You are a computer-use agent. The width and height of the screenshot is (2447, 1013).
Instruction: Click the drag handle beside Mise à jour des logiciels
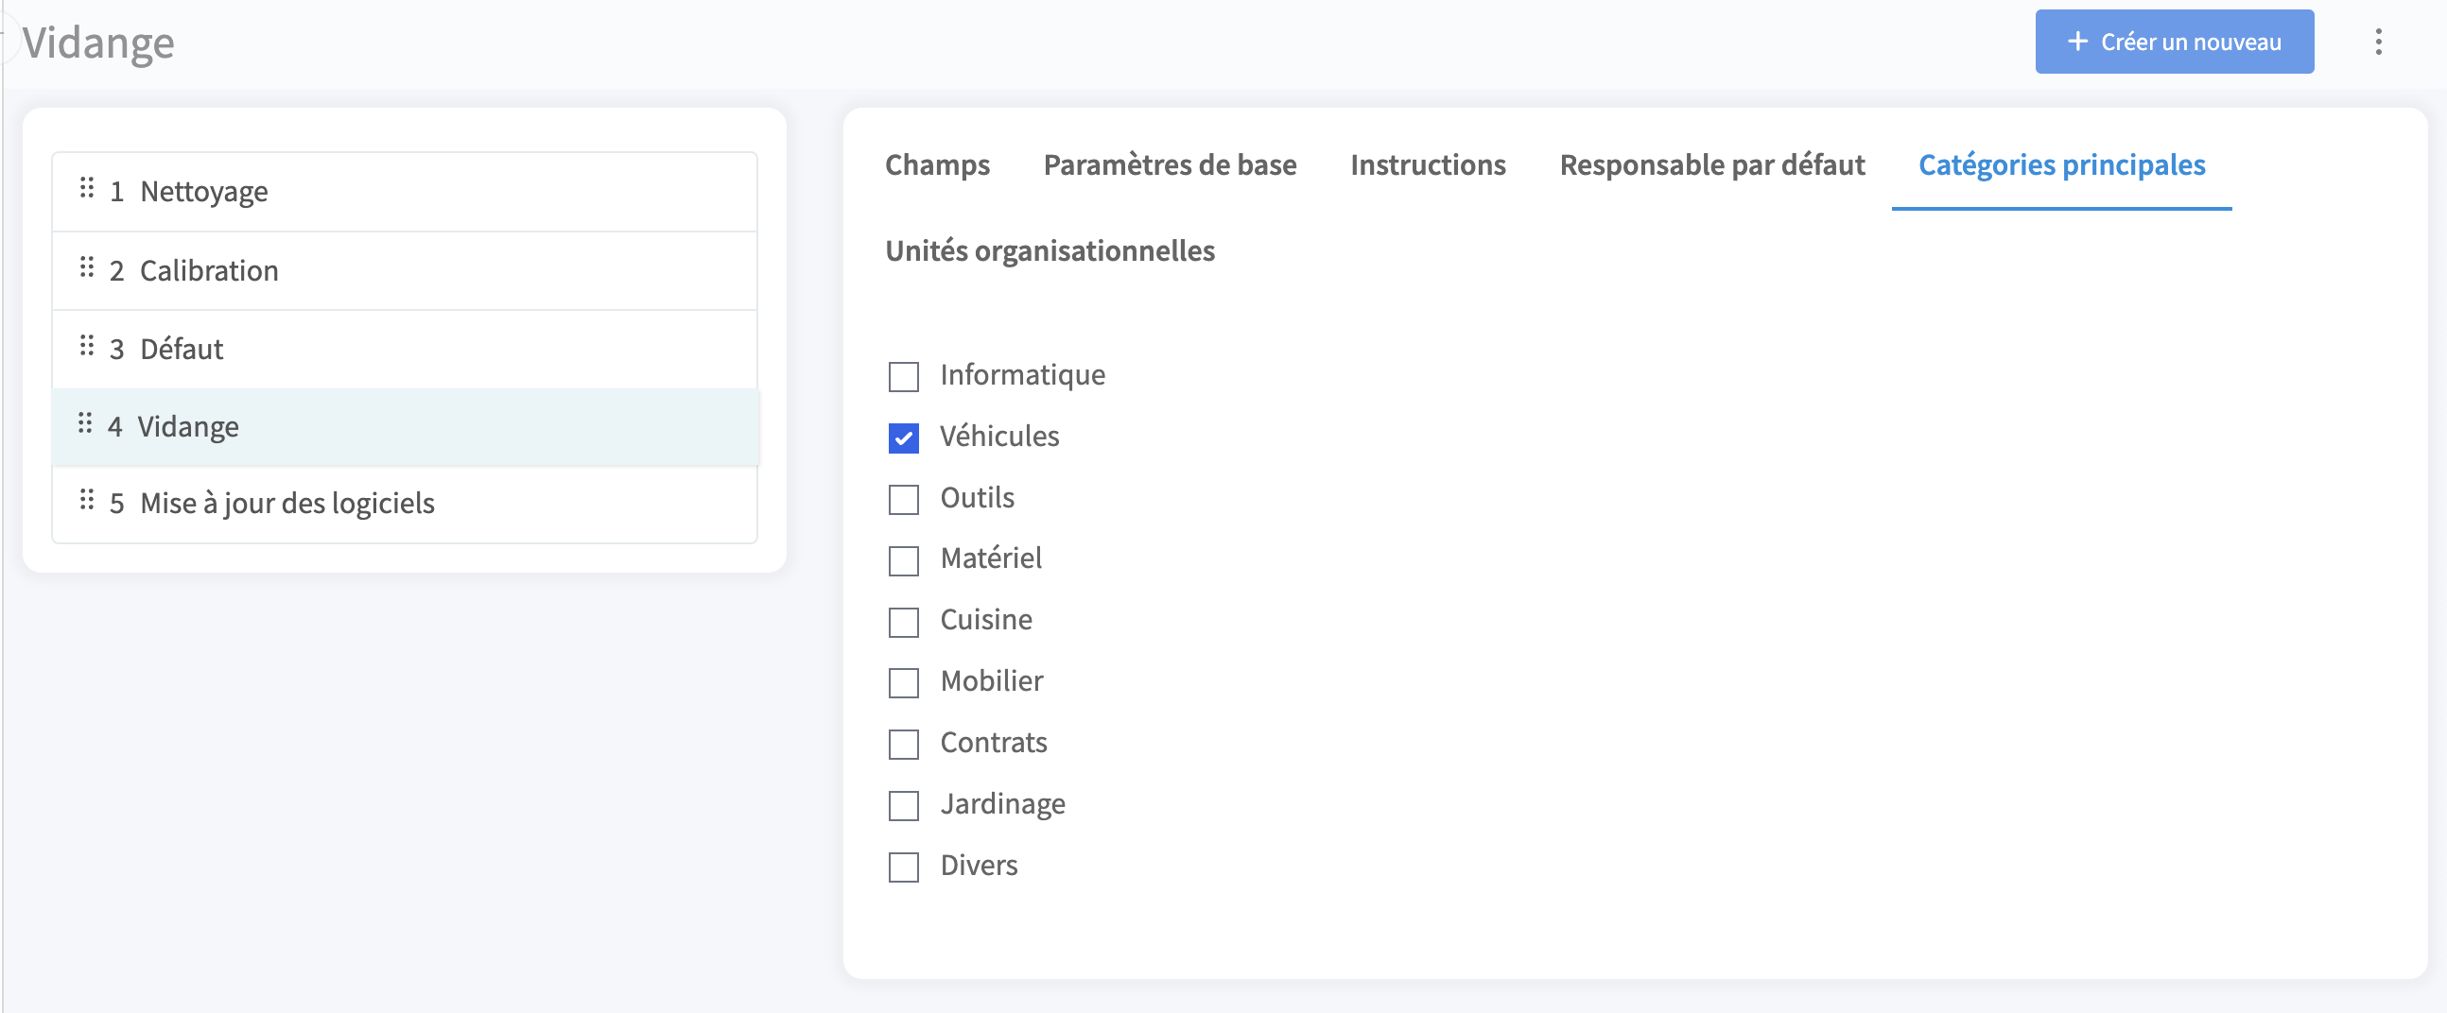[x=86, y=500]
